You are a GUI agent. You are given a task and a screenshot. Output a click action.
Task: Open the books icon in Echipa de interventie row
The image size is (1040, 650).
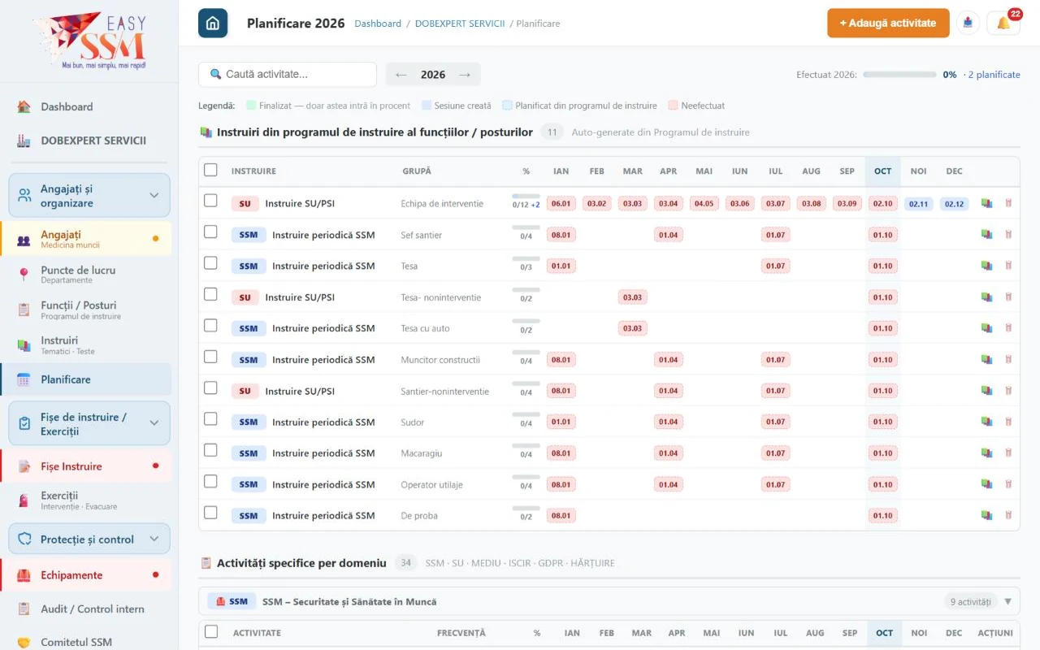[x=986, y=204]
